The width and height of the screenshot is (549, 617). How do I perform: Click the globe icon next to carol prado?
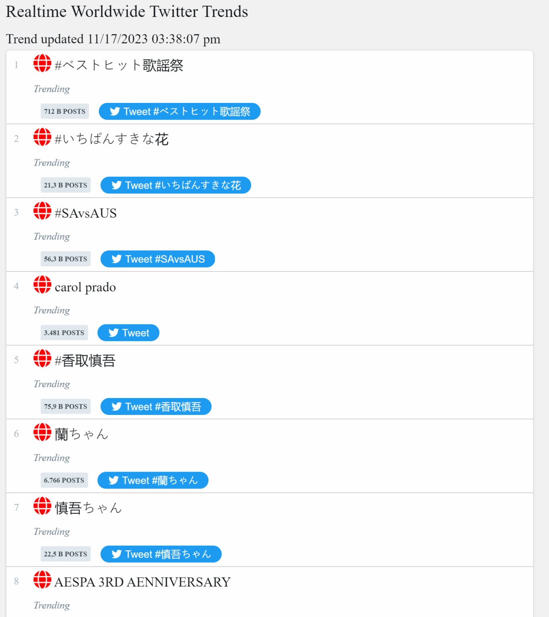tap(42, 285)
